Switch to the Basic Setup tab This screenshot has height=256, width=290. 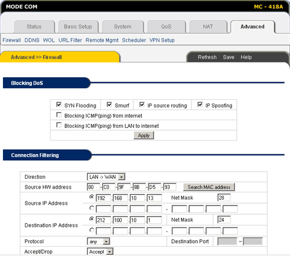click(x=78, y=27)
